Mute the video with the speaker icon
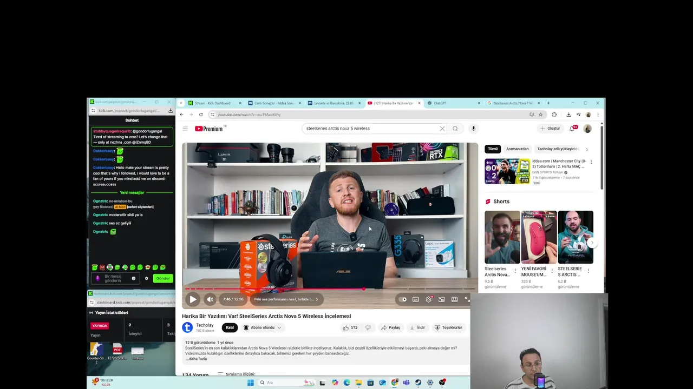The image size is (693, 389). click(x=210, y=299)
